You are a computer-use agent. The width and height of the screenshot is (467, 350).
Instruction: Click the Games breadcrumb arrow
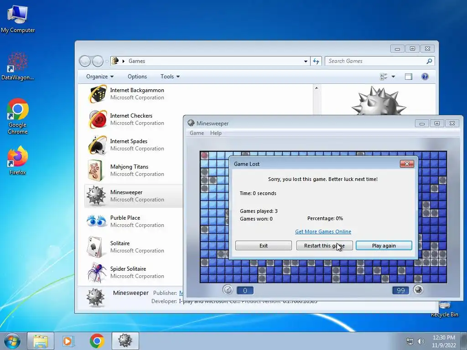coord(123,61)
